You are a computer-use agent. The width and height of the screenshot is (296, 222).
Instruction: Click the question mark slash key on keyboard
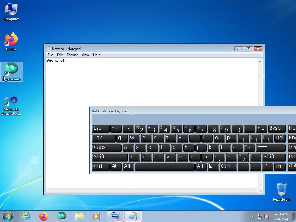point(243,157)
